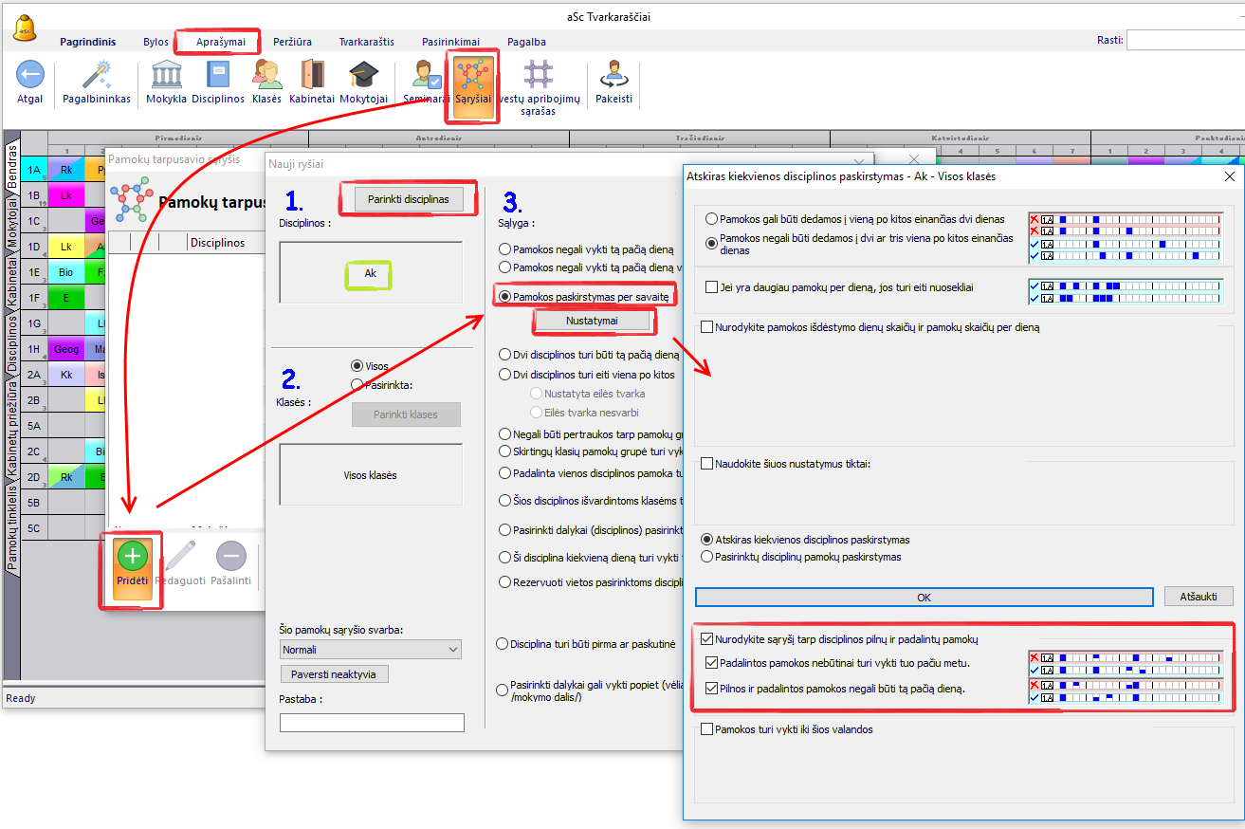
Task: Click the yellow-green Ak discipline swatch
Action: pyautogui.click(x=370, y=273)
